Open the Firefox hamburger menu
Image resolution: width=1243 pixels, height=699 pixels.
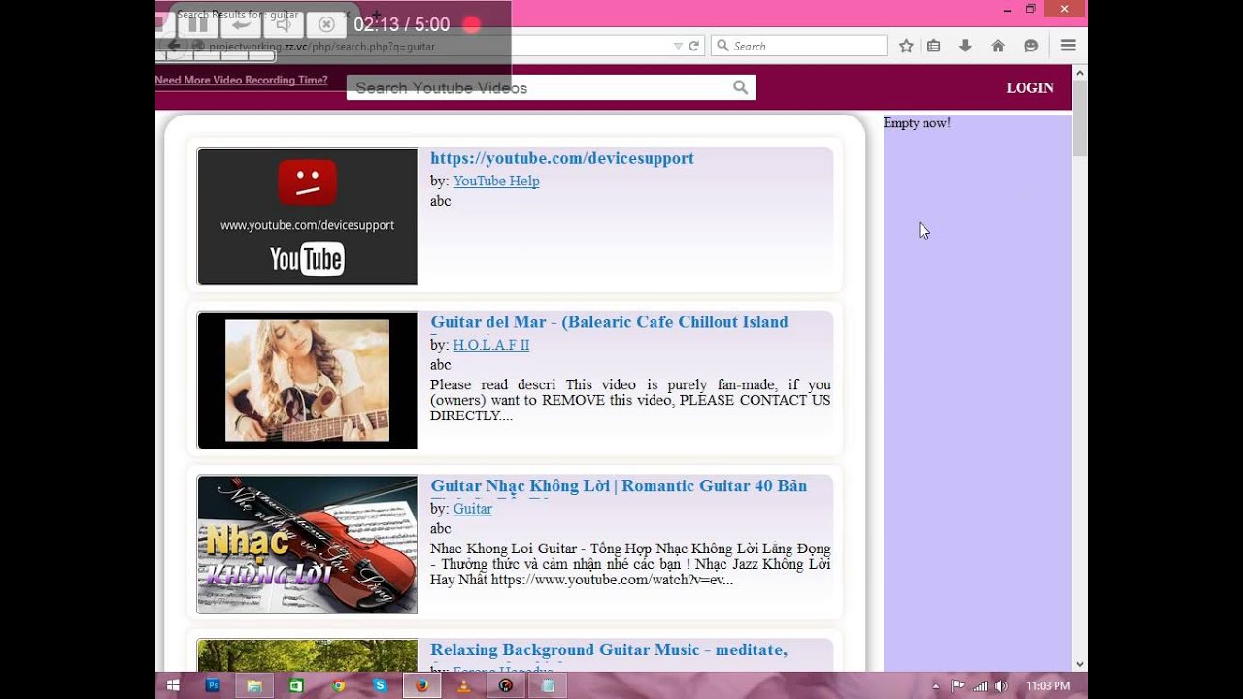coord(1068,46)
